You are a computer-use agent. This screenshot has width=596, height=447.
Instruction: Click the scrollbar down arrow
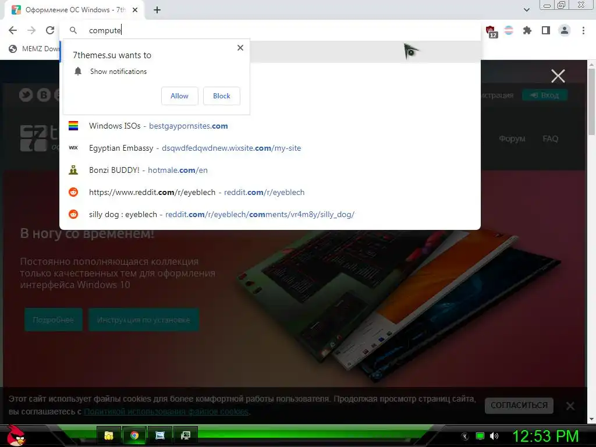592,419
